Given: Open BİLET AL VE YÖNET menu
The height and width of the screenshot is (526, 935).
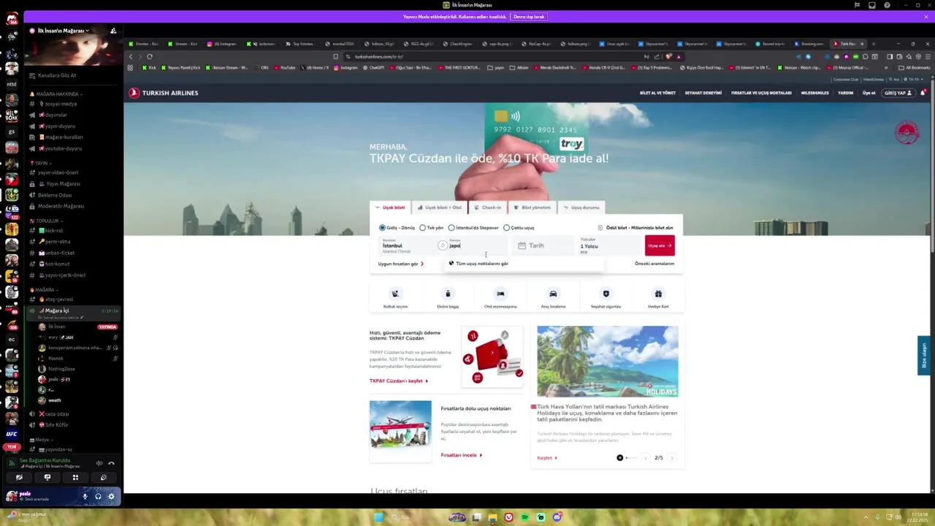Looking at the screenshot, I should 657,93.
